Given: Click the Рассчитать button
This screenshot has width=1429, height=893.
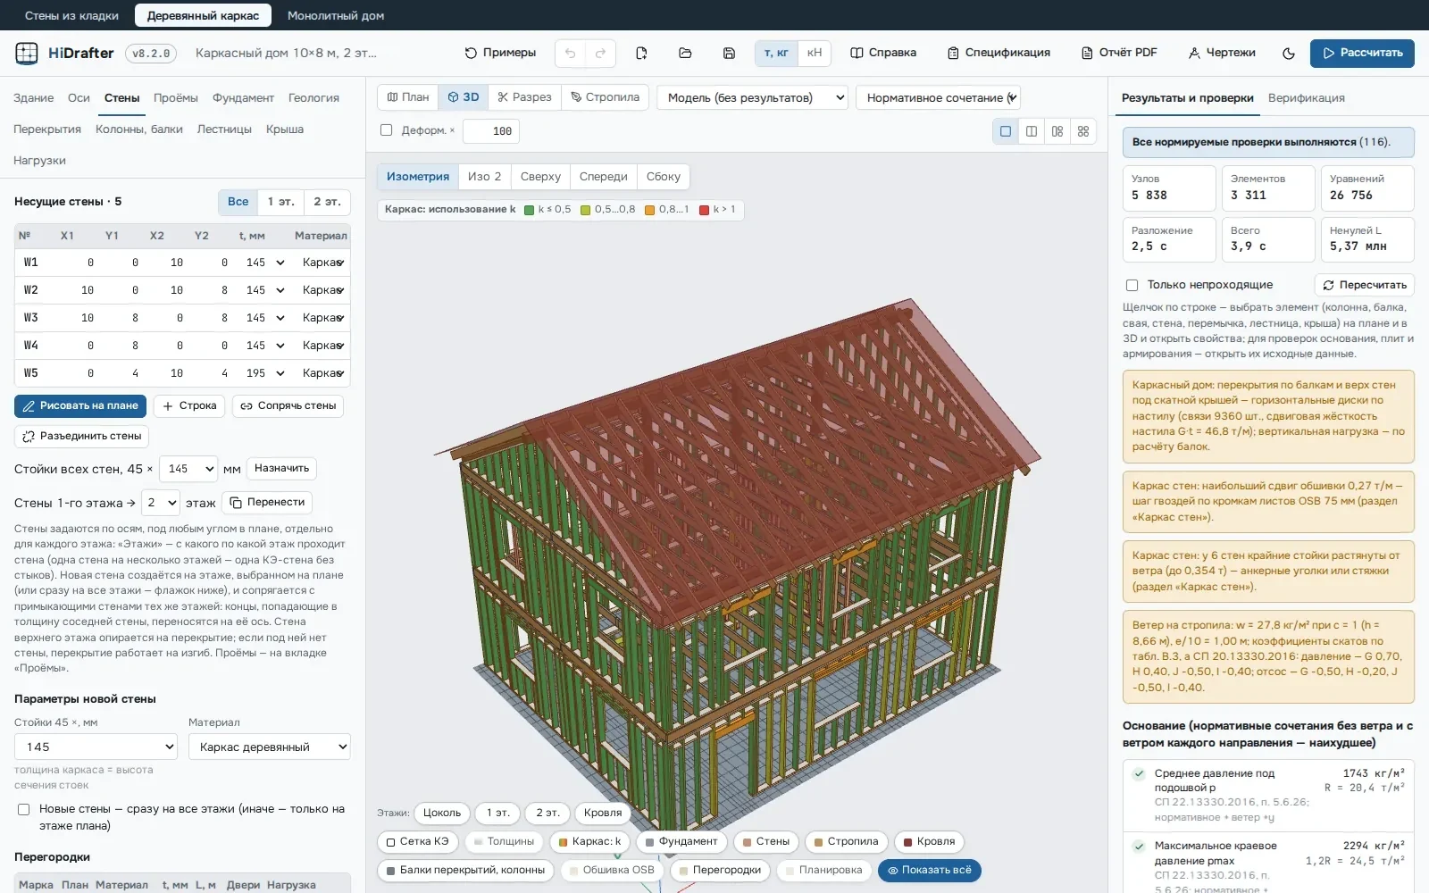Looking at the screenshot, I should click(1362, 53).
